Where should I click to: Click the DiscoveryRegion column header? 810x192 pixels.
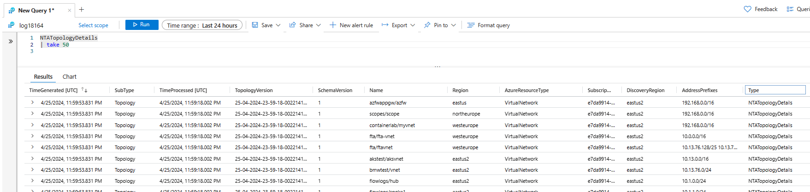(645, 90)
